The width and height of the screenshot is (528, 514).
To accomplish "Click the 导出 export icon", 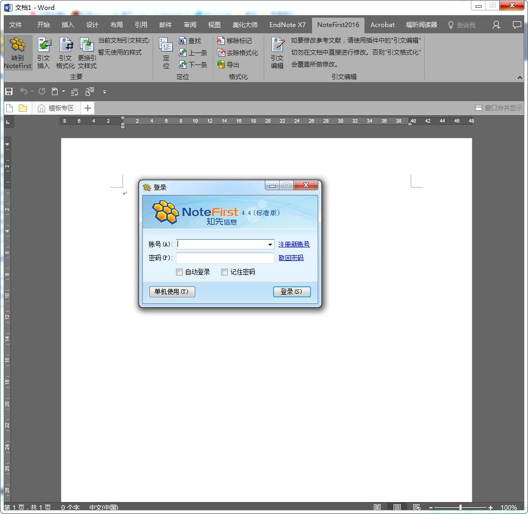I will [x=221, y=65].
